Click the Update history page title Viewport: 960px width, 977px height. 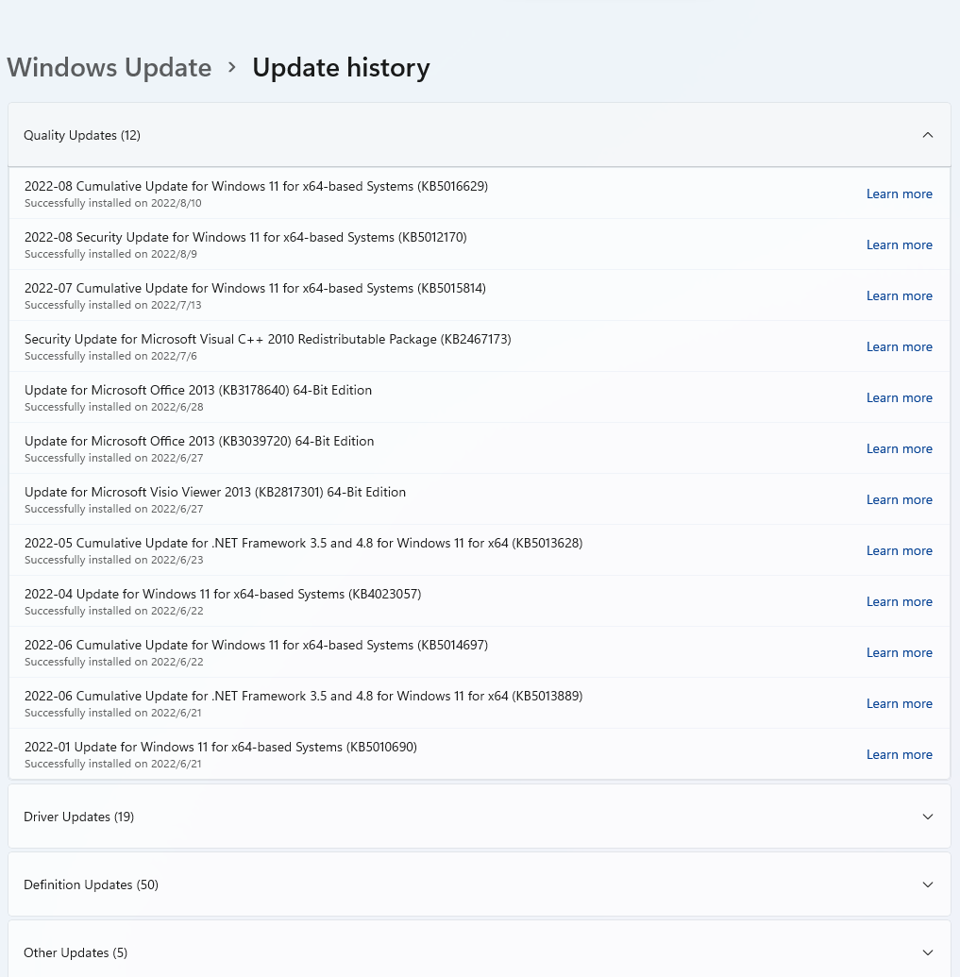point(341,68)
